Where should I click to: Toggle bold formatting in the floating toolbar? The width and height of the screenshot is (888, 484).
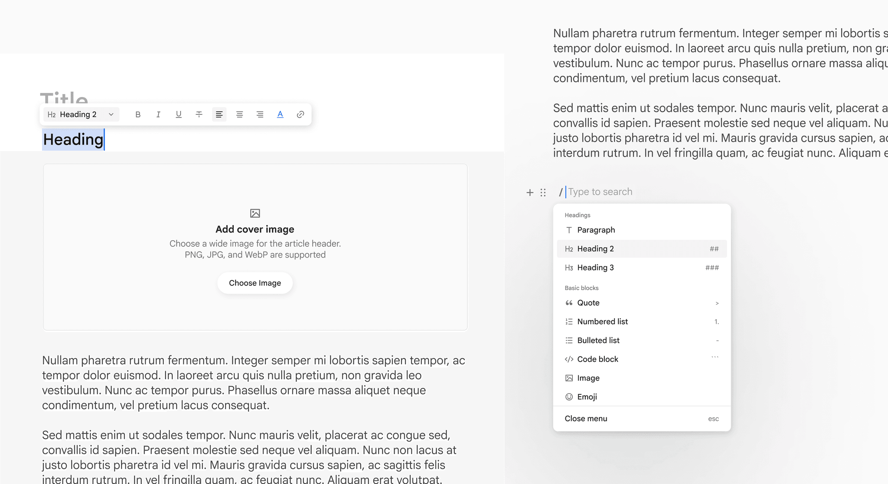point(138,115)
